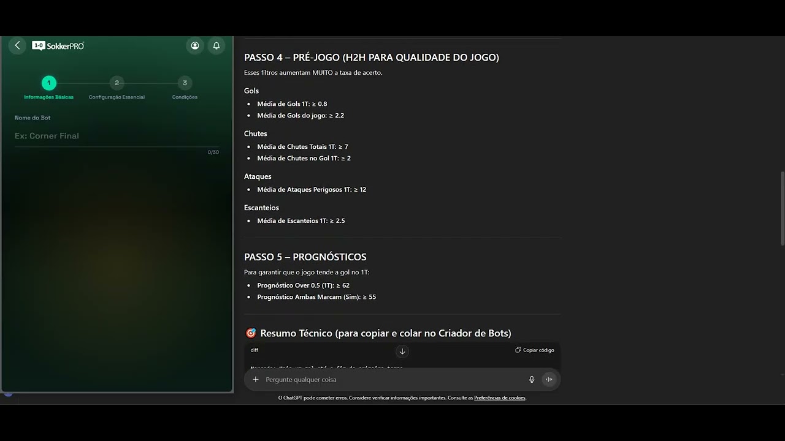This screenshot has width=785, height=441.
Task: Open the notifications bell
Action: tap(216, 45)
